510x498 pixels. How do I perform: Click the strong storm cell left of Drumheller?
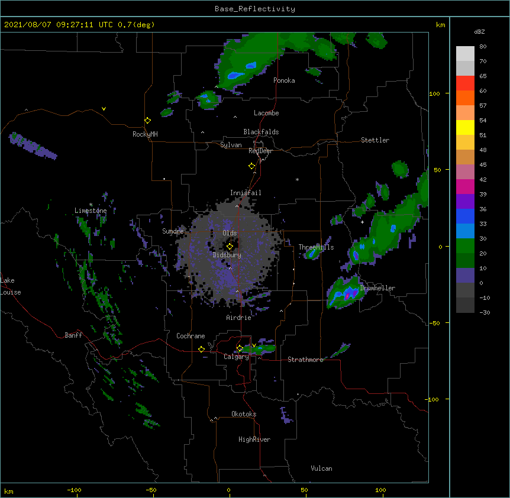point(347,293)
